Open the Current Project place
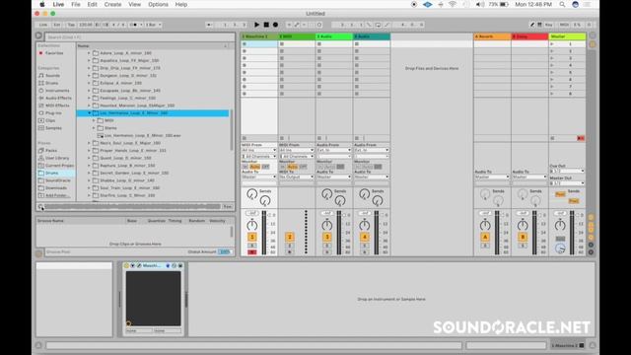The width and height of the screenshot is (631, 355). pos(59,166)
